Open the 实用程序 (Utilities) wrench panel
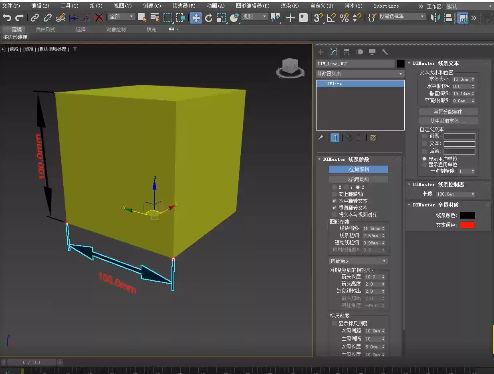The width and height of the screenshot is (494, 374). tap(385, 52)
